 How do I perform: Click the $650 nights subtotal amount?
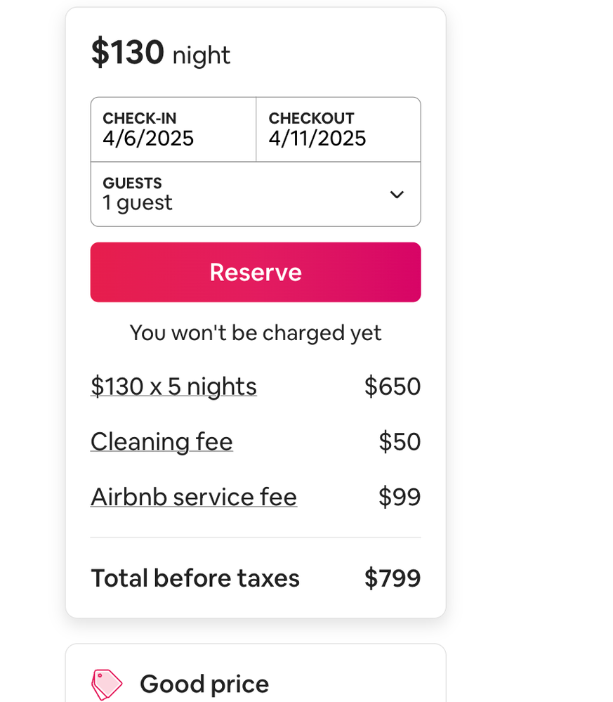point(393,386)
